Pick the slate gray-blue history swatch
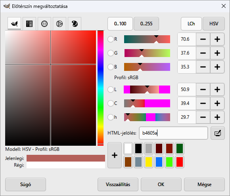Image resolution: width=230 pixels, height=196 pixels. 138,162
